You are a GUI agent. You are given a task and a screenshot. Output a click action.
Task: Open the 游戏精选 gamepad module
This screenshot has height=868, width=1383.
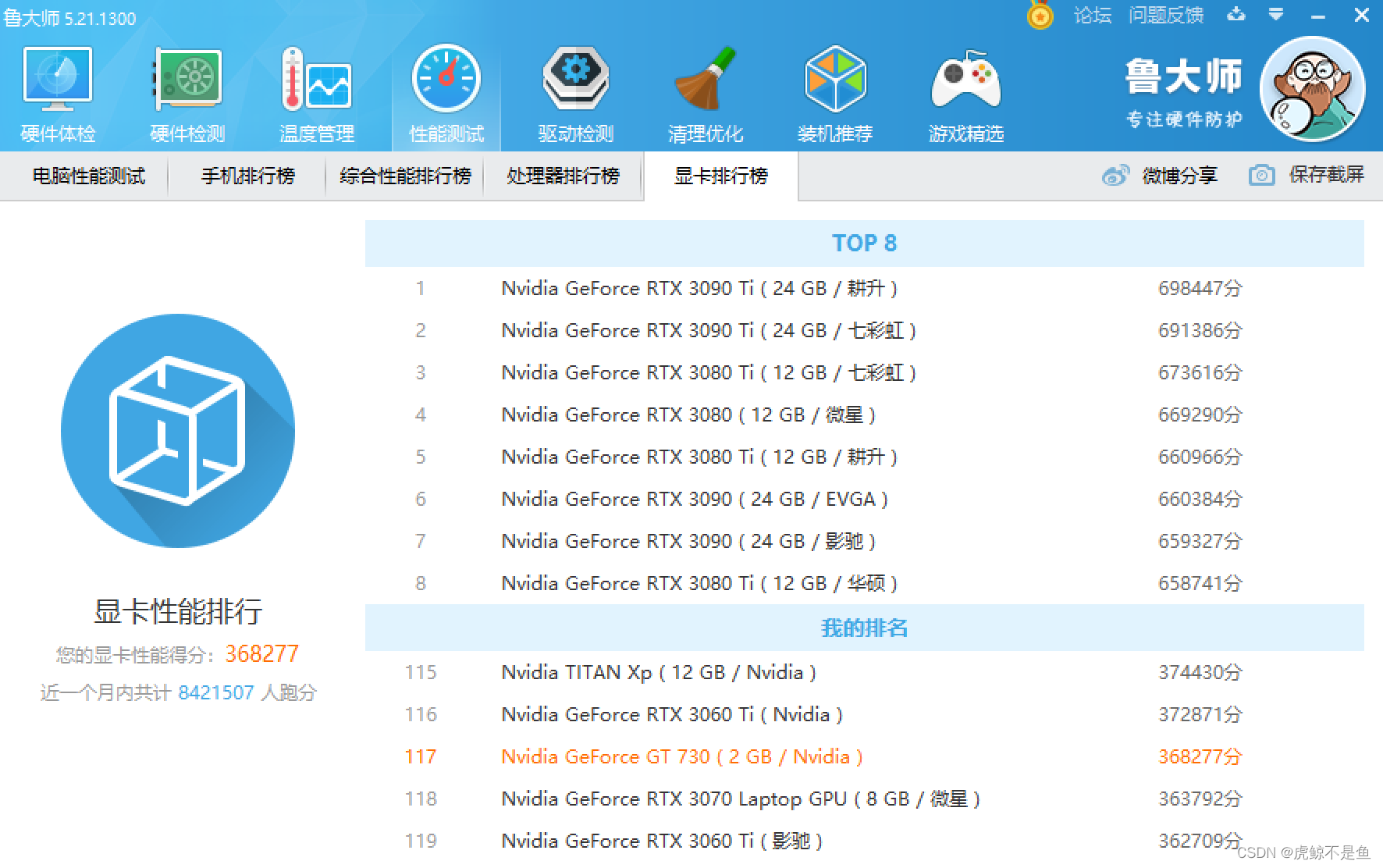966,95
